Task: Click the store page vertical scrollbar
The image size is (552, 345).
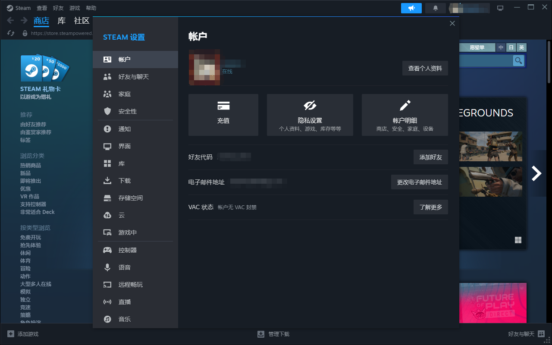Action: tap(549, 63)
